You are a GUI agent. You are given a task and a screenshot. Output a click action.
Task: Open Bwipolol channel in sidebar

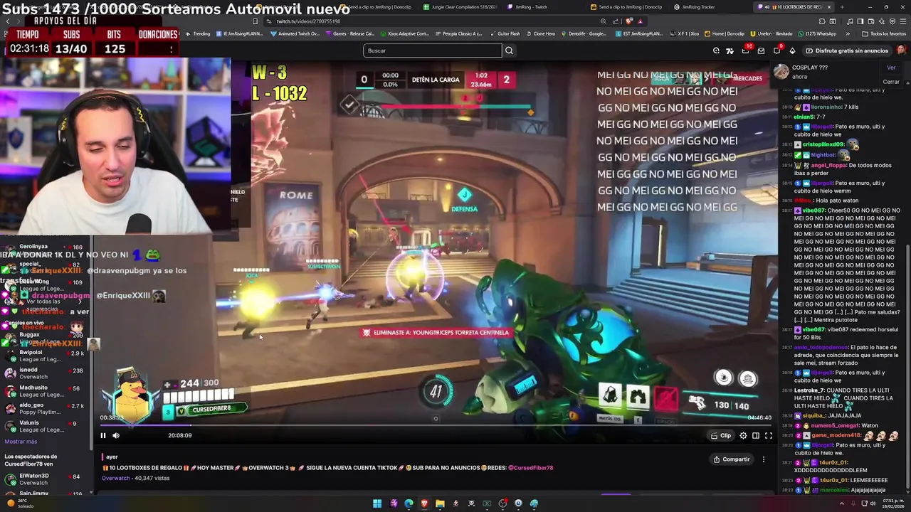coord(46,356)
